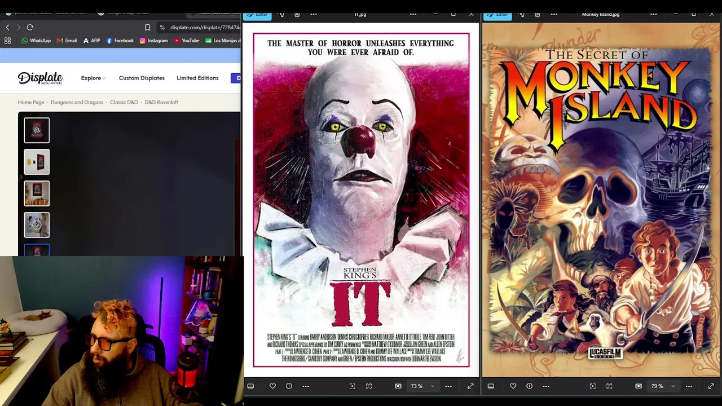Show file info for IT.jpg
Image resolution: width=722 pixels, height=406 pixels.
[x=289, y=386]
